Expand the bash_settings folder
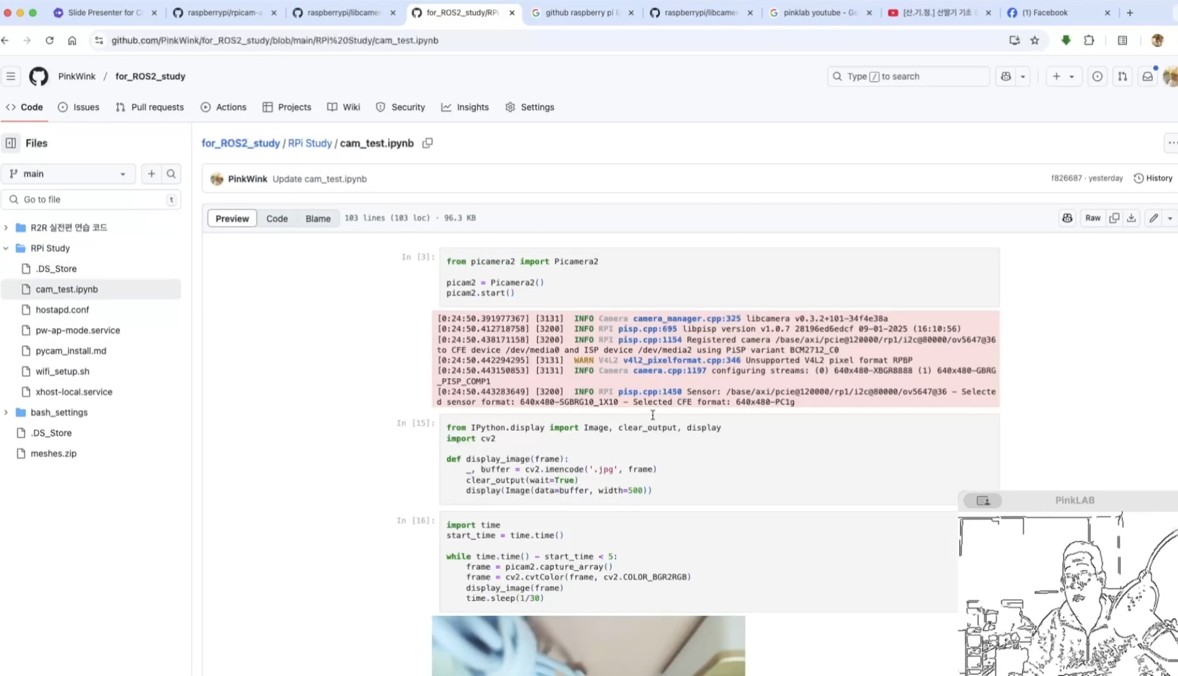The image size is (1178, 676). coord(6,412)
